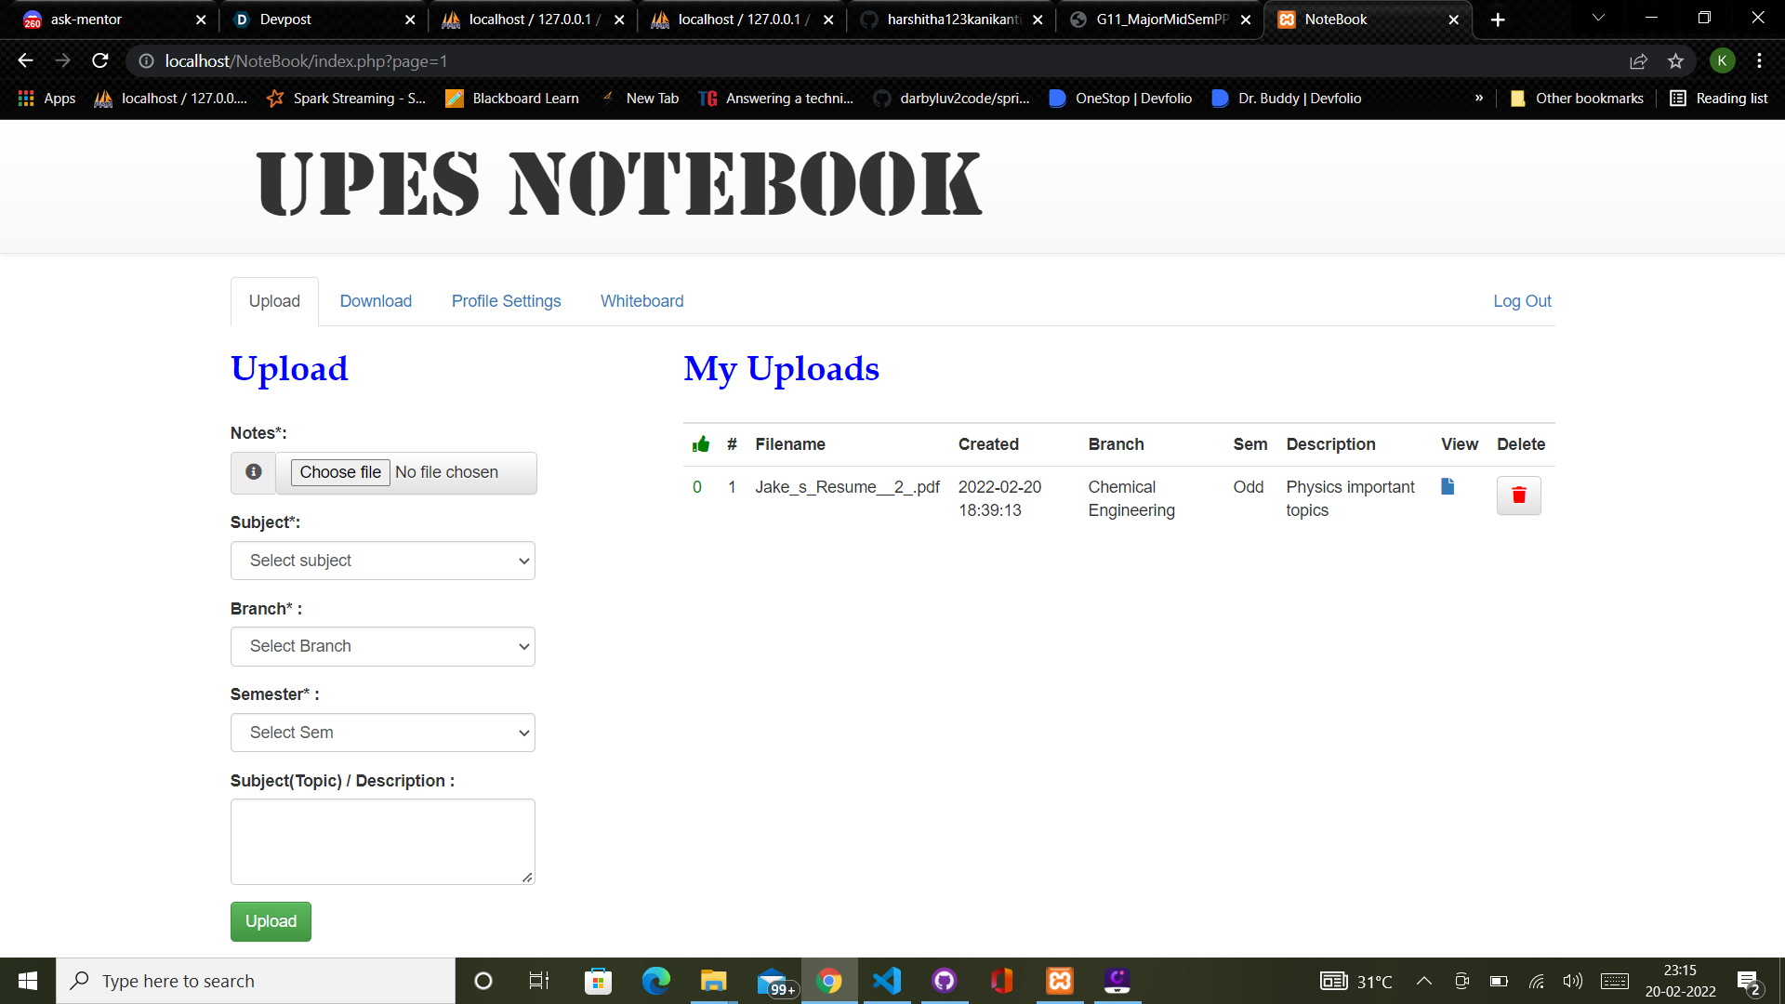Show more bookmarks with the chevron
Image resolution: width=1785 pixels, height=1004 pixels.
(1479, 99)
